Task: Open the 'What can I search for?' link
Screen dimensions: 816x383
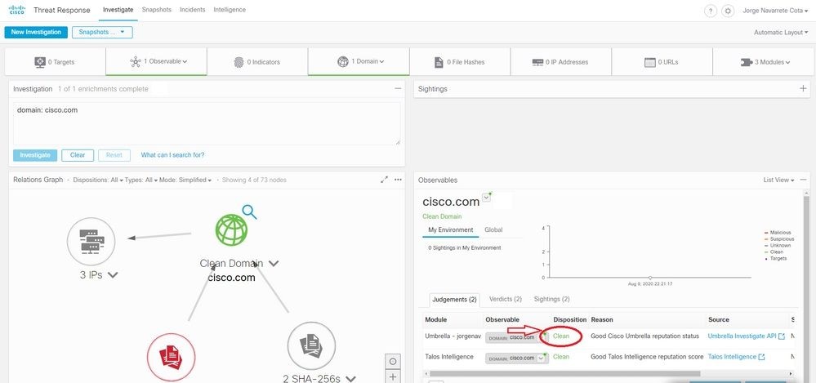Action: point(173,155)
